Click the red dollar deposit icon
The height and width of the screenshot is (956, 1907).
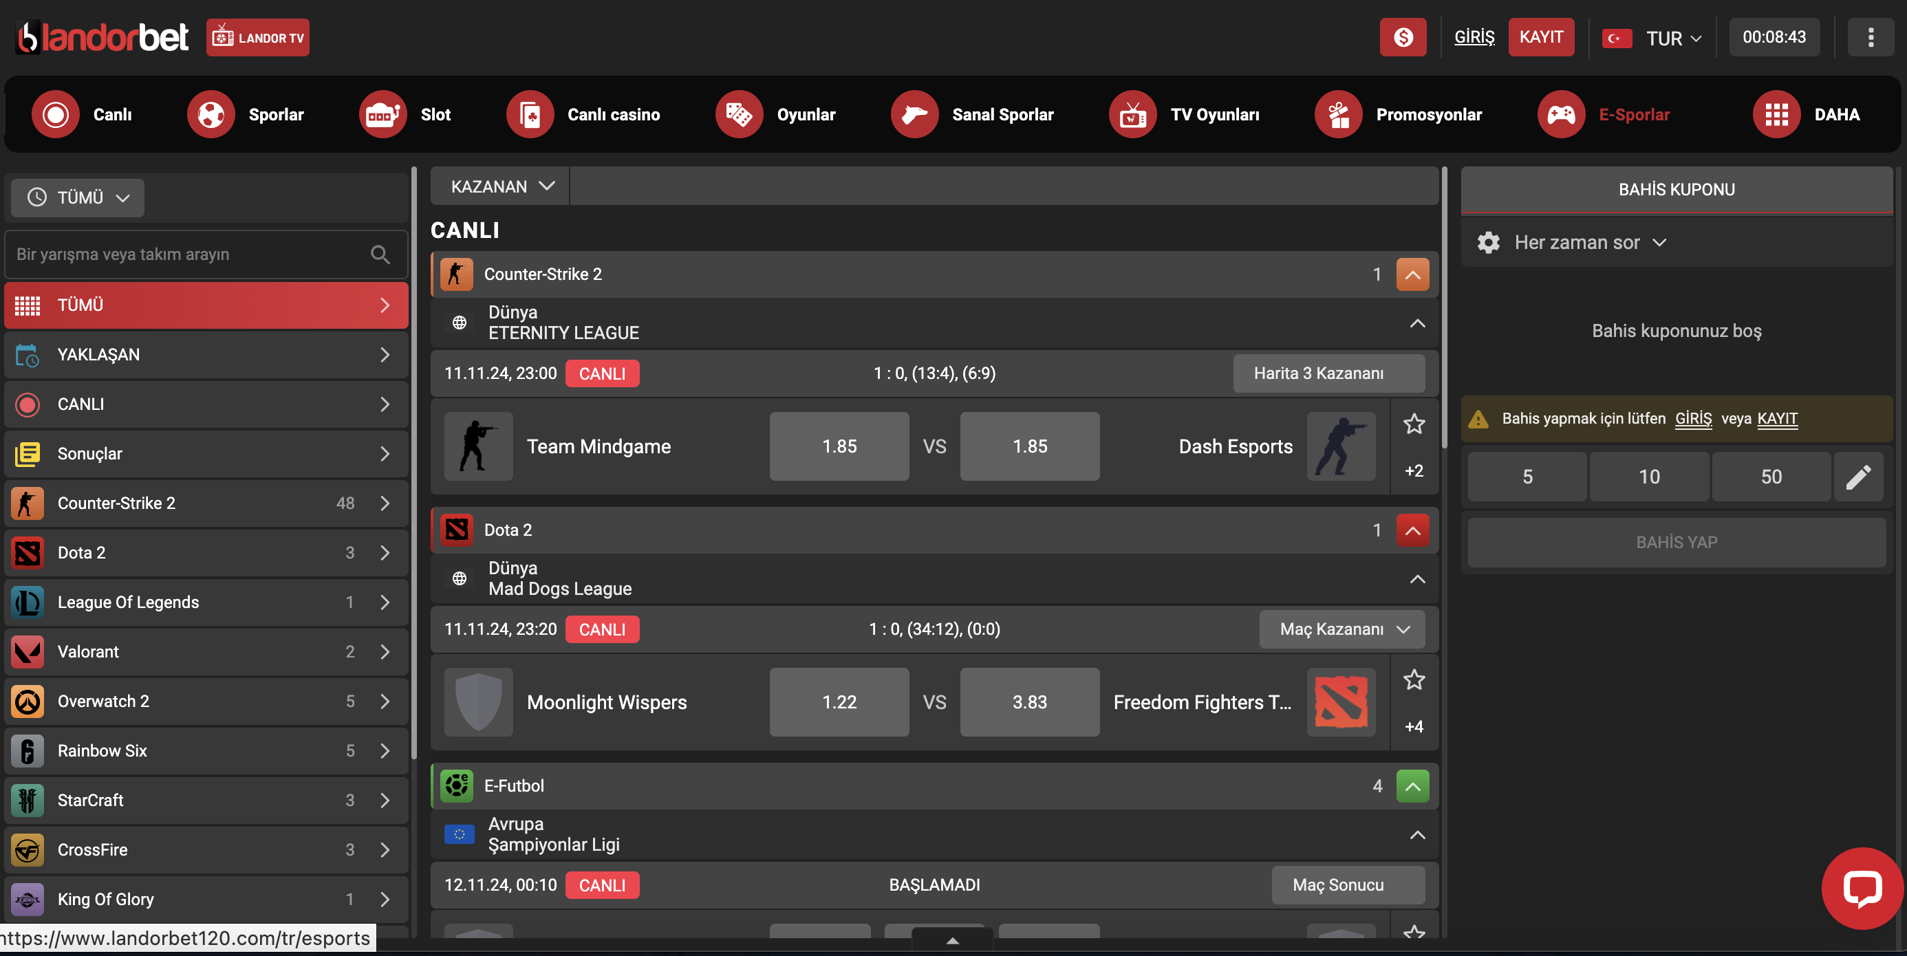point(1402,38)
